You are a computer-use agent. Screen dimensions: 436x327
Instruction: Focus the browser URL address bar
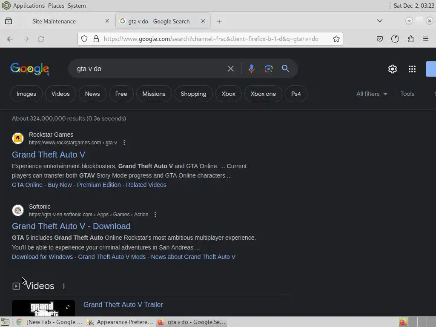pyautogui.click(x=211, y=39)
